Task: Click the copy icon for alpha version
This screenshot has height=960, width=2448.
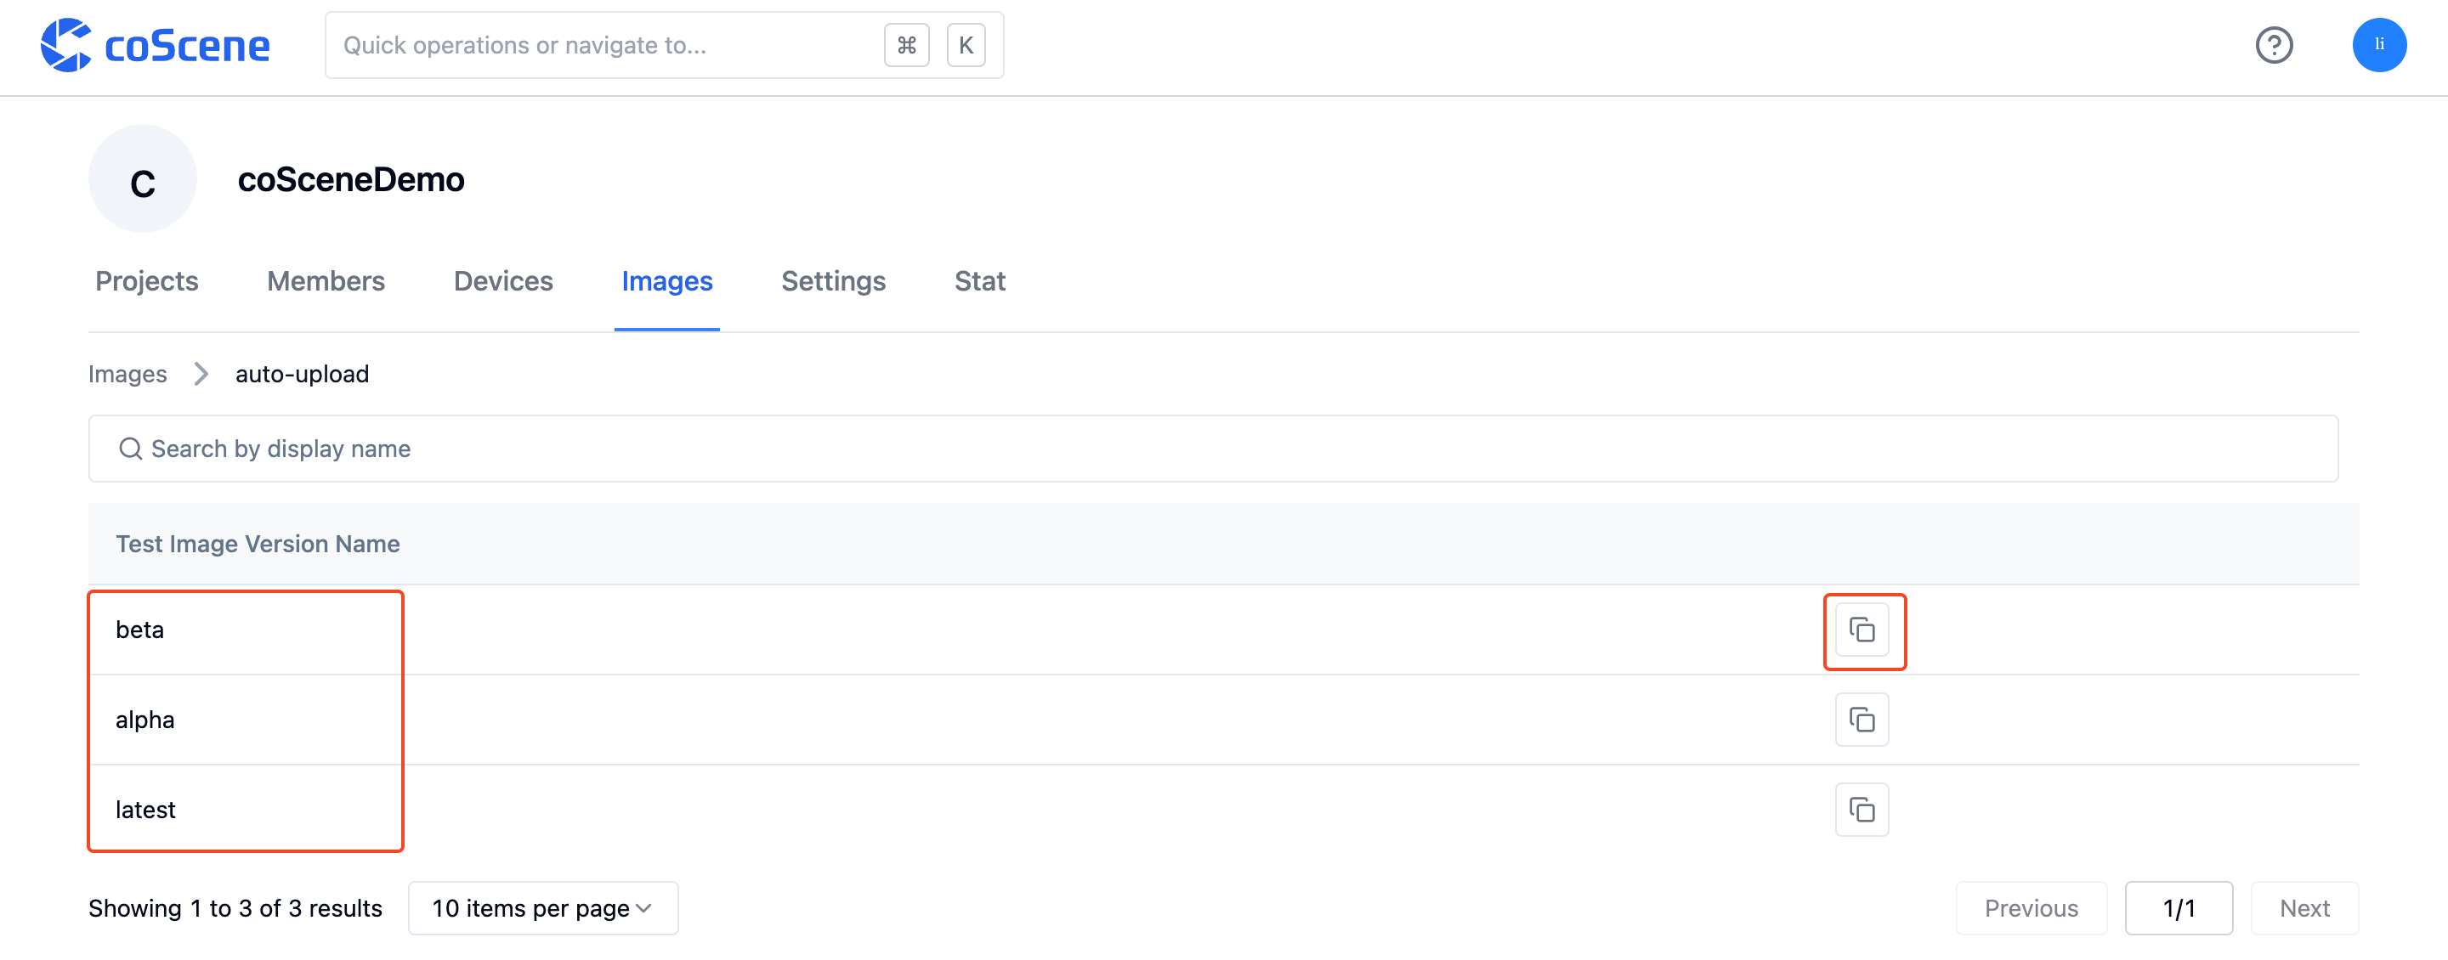Action: pyautogui.click(x=1861, y=720)
